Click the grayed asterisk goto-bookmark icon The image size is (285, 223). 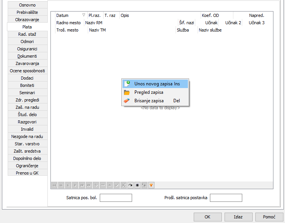(144, 185)
